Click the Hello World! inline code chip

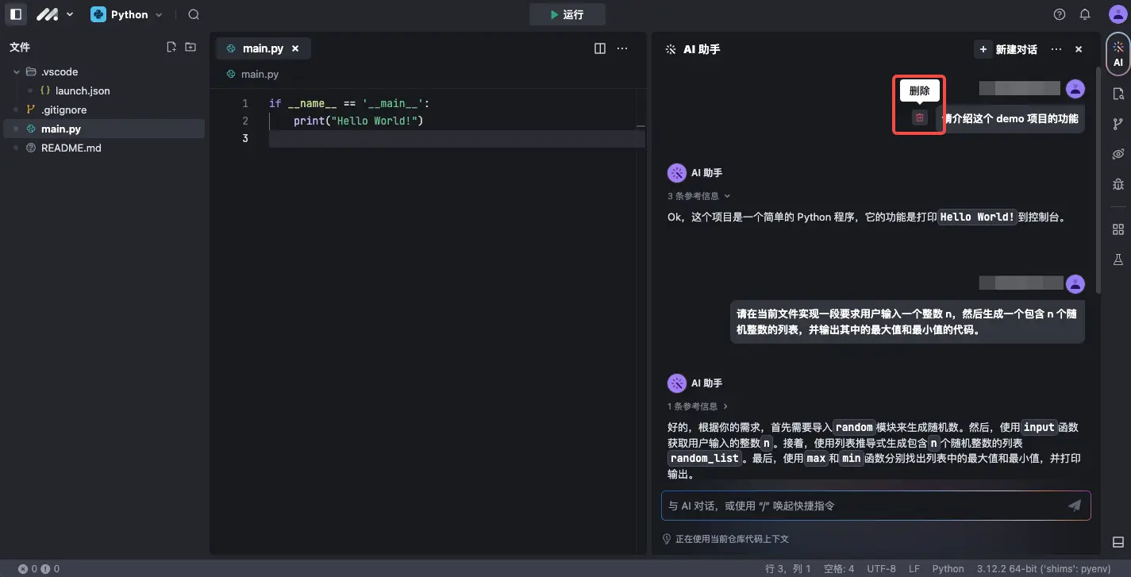point(978,217)
